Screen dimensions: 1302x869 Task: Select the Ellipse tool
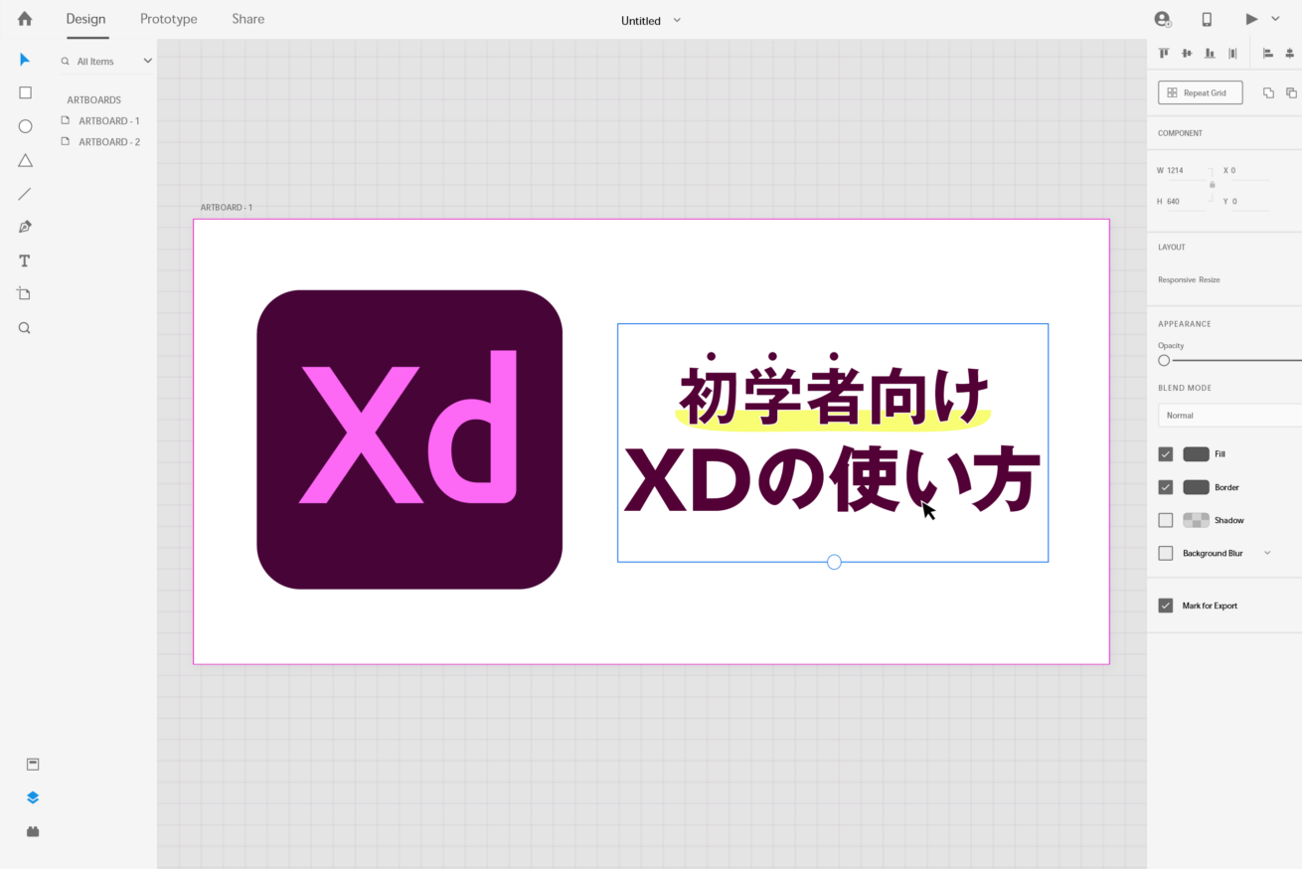coord(25,126)
